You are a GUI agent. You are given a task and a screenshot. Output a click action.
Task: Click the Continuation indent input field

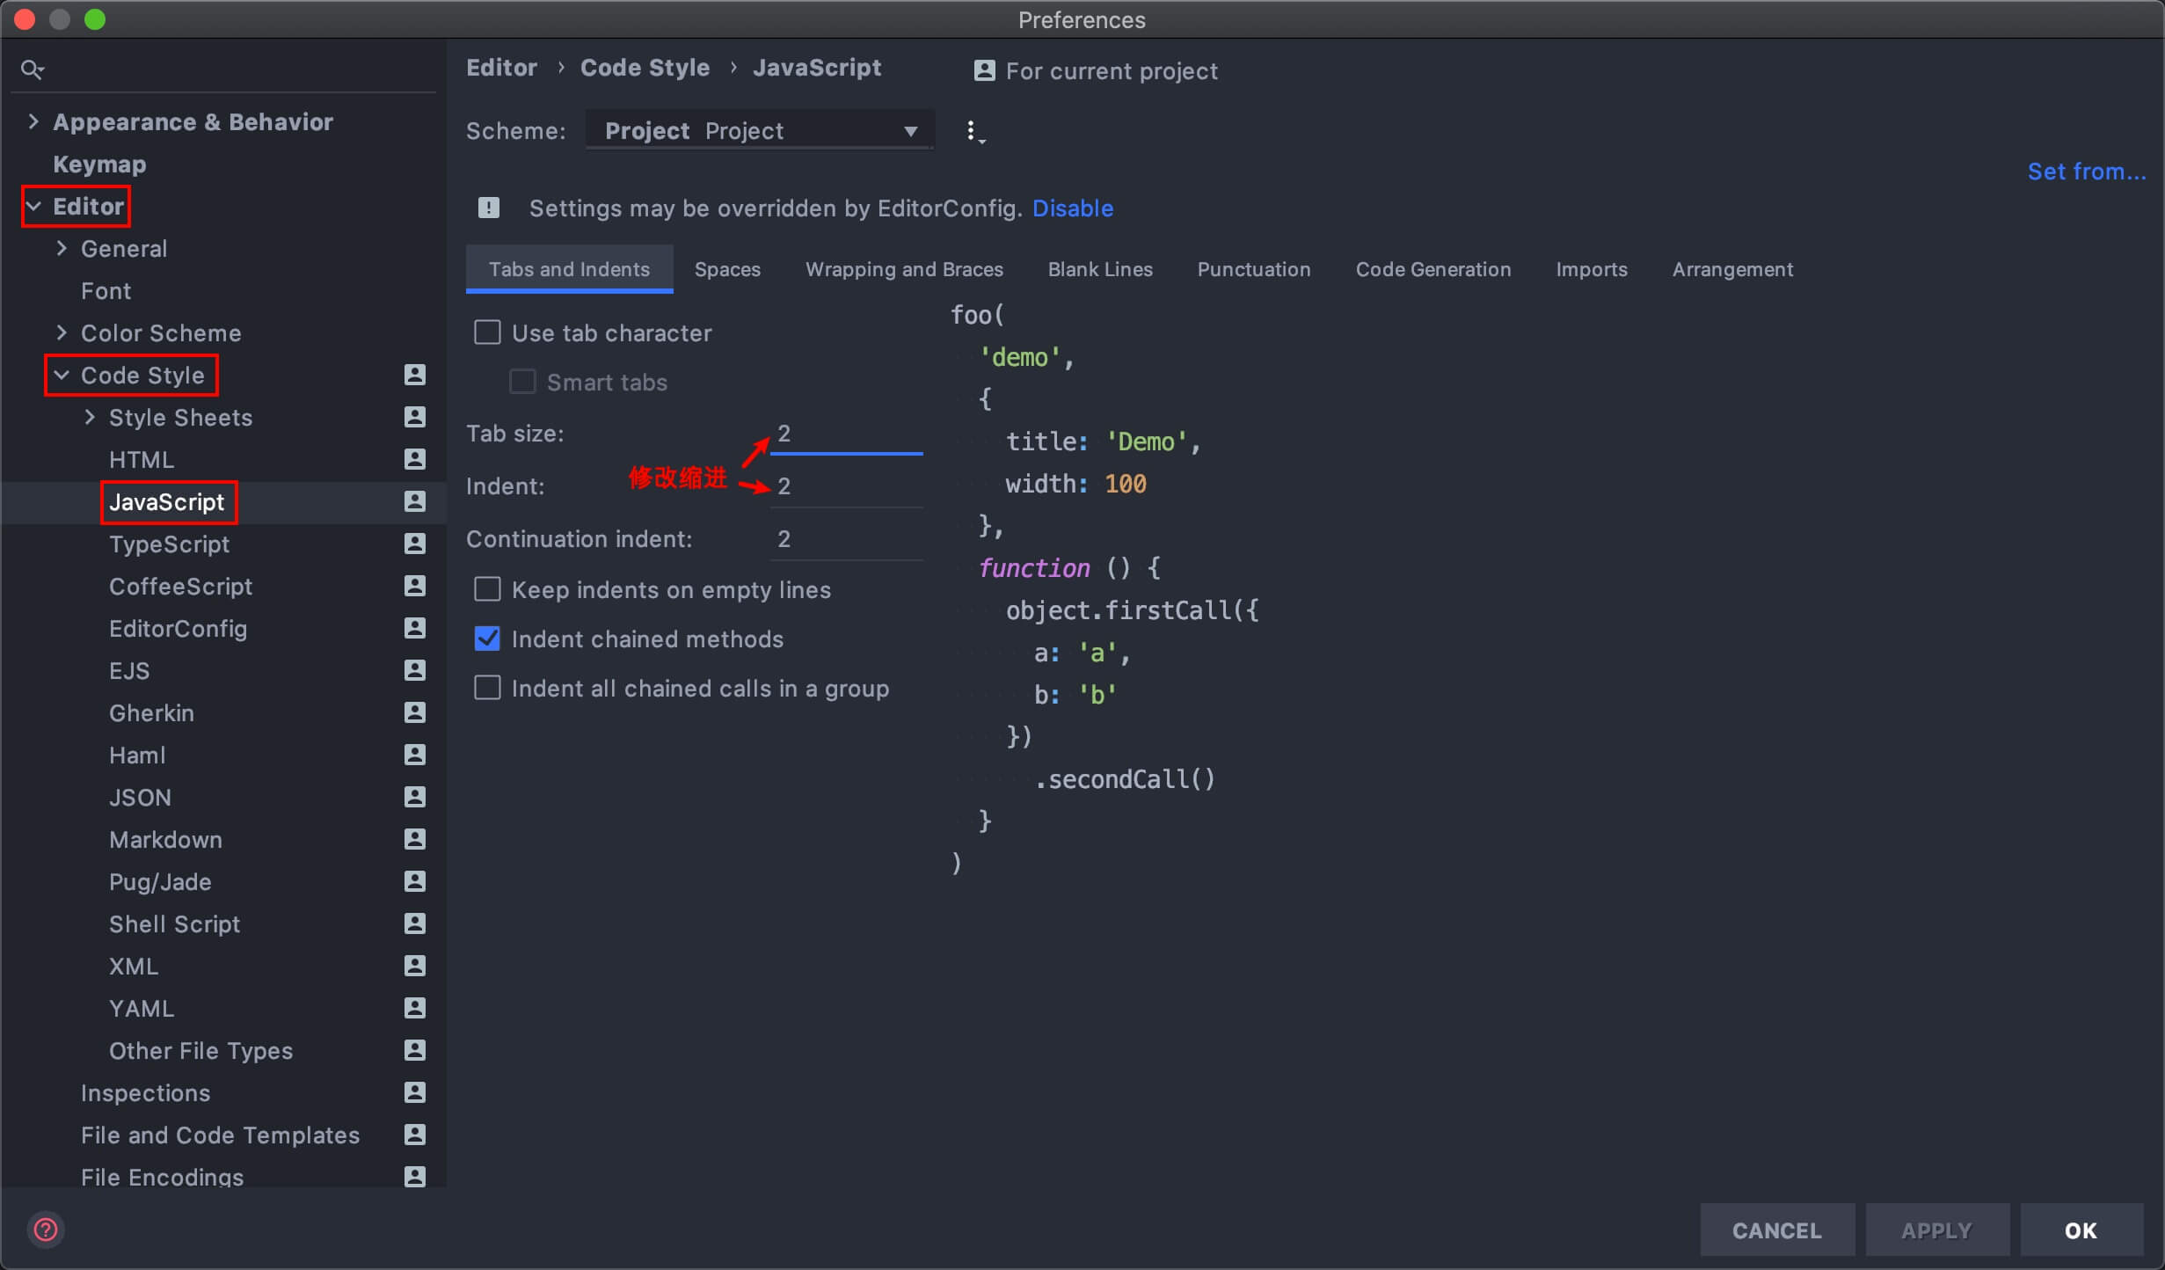(x=846, y=538)
